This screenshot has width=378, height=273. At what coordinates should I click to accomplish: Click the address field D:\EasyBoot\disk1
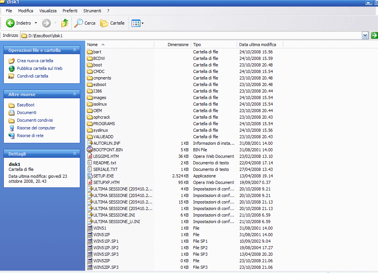(190, 36)
